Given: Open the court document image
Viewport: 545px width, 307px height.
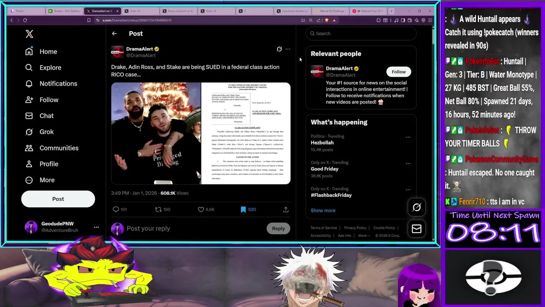Looking at the screenshot, I should (x=246, y=133).
